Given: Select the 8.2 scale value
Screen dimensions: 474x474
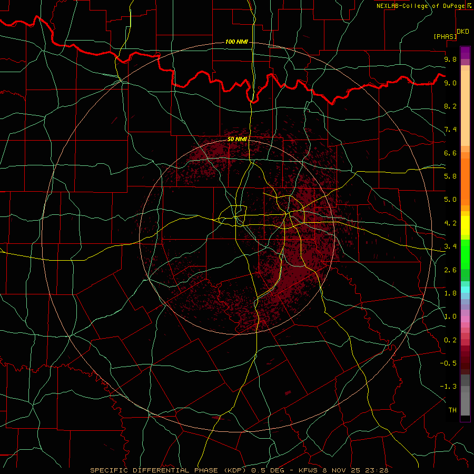Looking at the screenshot, I should tap(450, 106).
